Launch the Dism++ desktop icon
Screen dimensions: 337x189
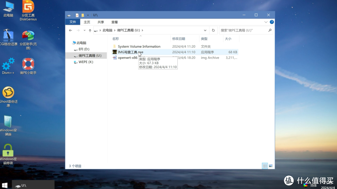click(x=8, y=66)
